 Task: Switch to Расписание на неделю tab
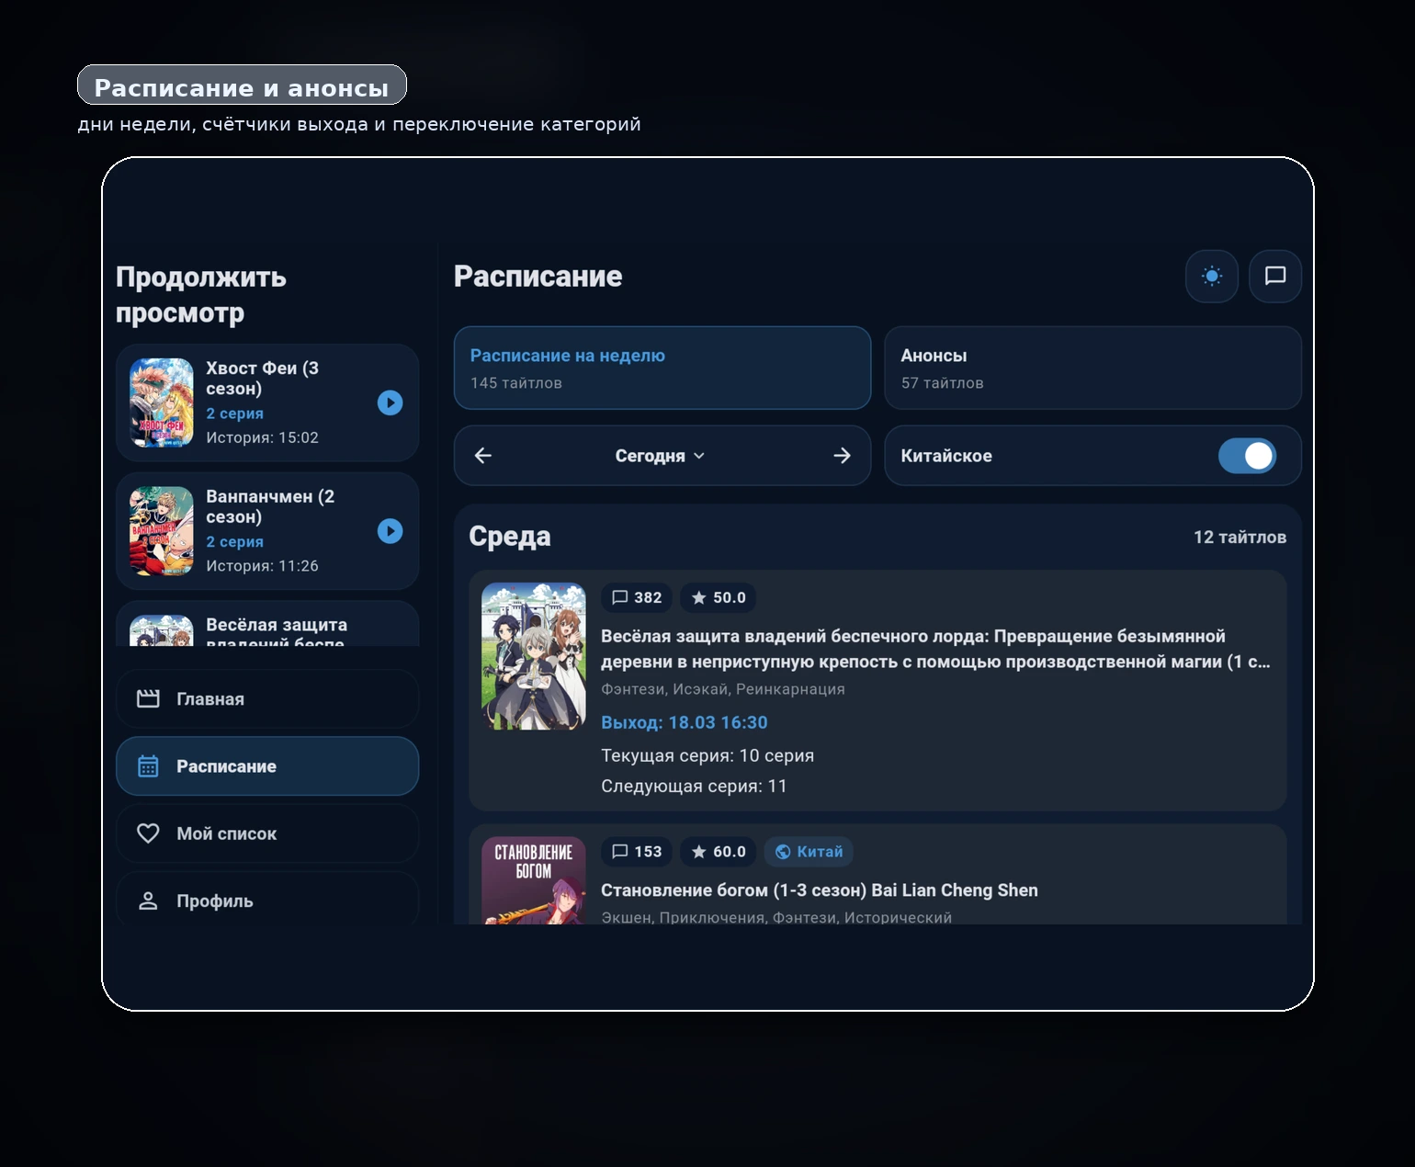point(662,368)
